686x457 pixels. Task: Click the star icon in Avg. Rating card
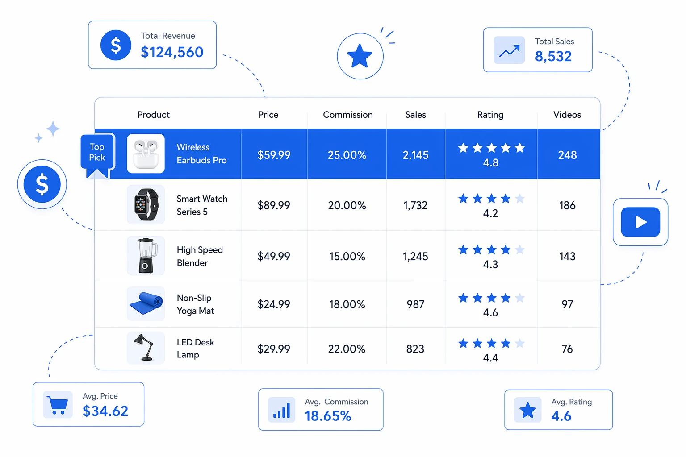528,410
